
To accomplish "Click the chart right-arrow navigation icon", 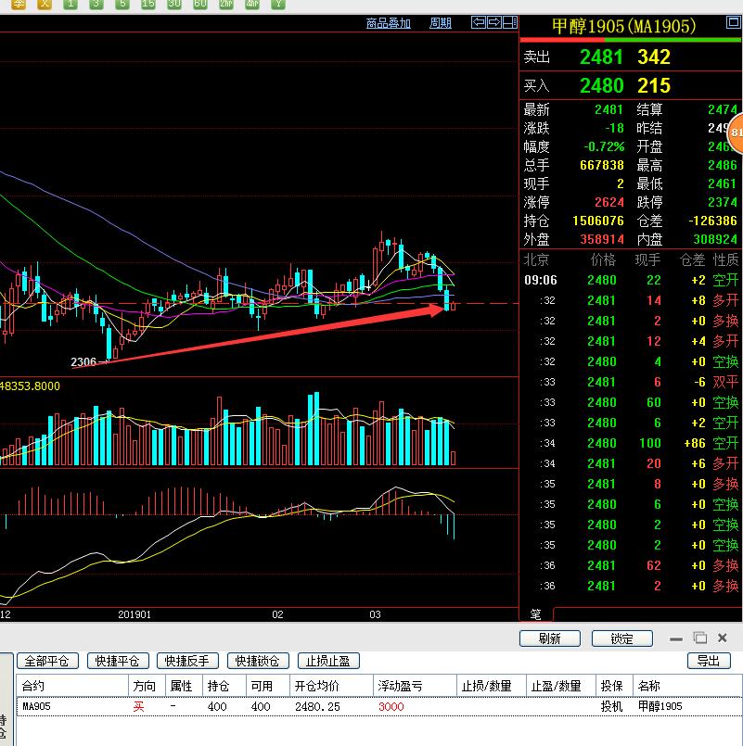I will [x=494, y=22].
